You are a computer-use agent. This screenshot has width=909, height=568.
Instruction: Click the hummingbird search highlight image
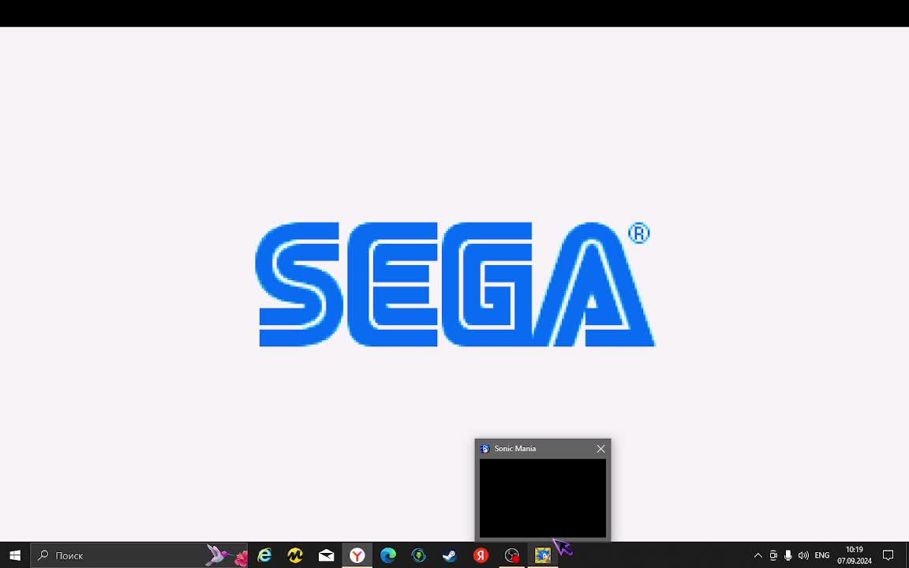(226, 555)
